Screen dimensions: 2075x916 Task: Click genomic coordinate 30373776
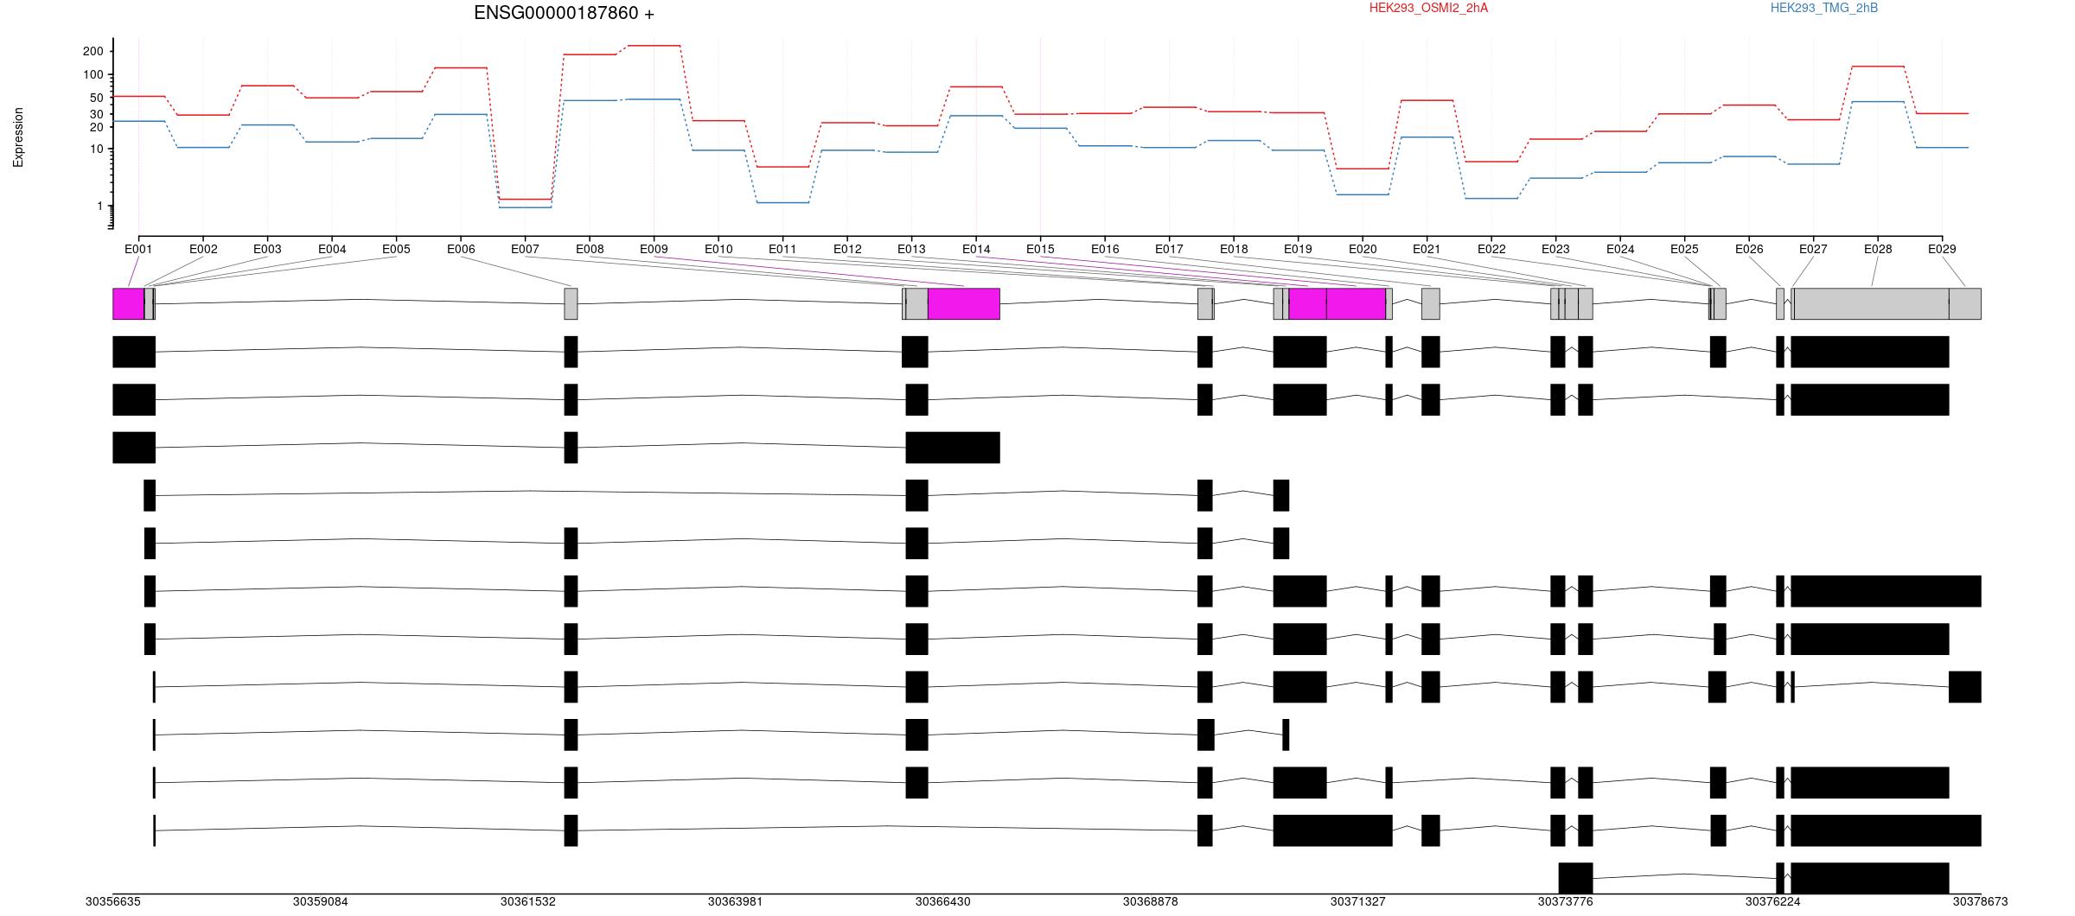(1566, 901)
